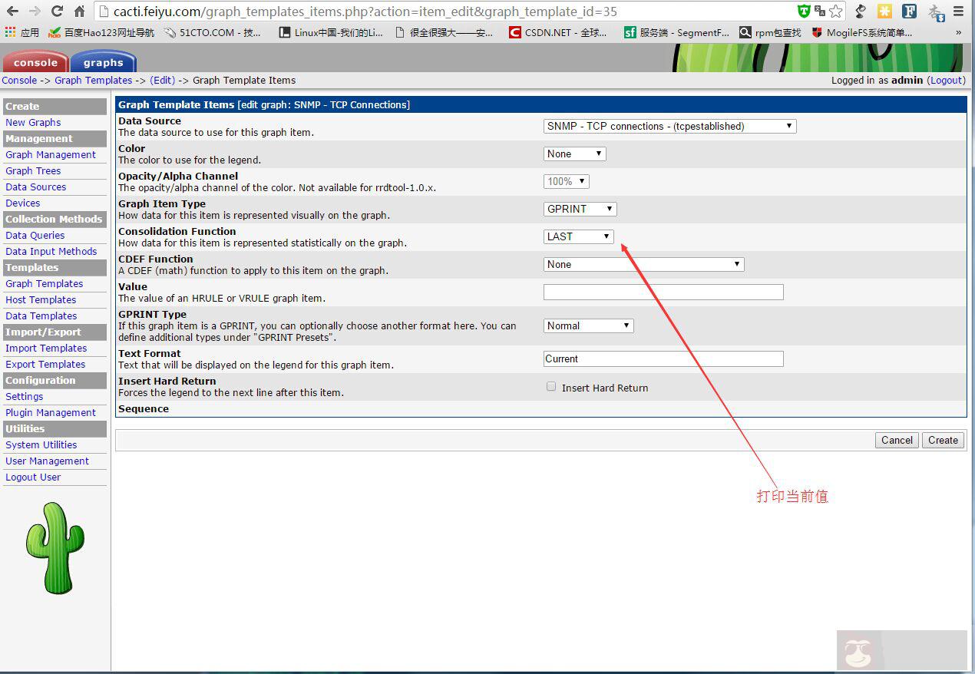This screenshot has width=975, height=674.
Task: Switch to the console tab
Action: point(35,62)
